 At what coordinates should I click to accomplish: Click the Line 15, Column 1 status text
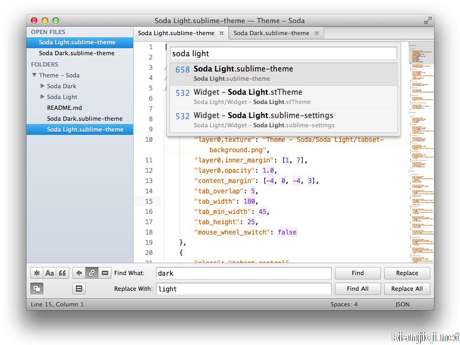(x=57, y=304)
